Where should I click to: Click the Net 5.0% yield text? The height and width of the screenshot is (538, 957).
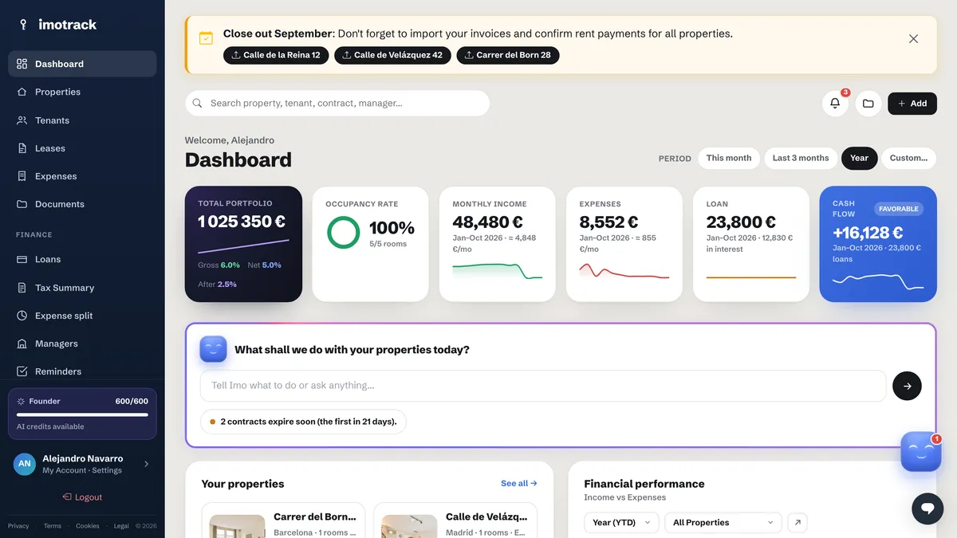265,265
